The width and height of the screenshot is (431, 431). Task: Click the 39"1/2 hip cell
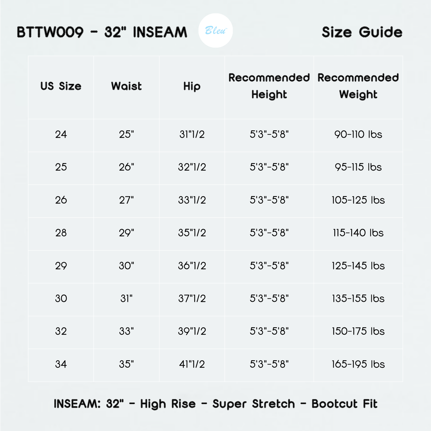(x=192, y=331)
